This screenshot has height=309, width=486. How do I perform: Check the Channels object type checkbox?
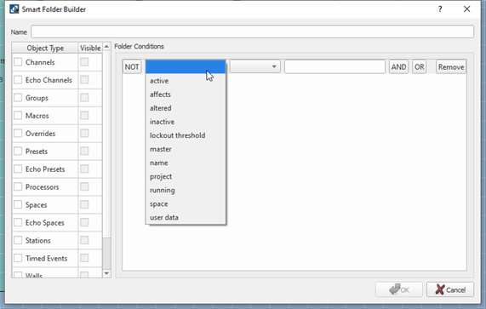click(x=18, y=62)
